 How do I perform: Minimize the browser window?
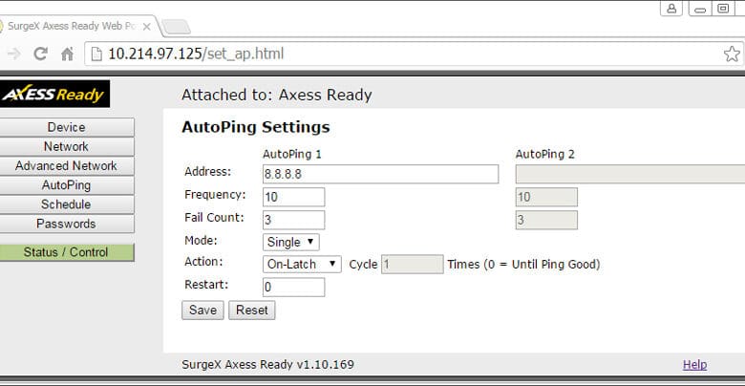click(700, 9)
